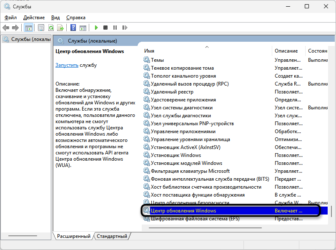
Task: Open the Справка menu
Action: click(75, 18)
